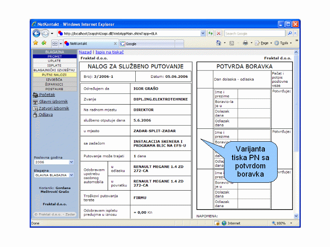The width and height of the screenshot is (330, 247).
Task: Click the search magnifier icon
Action: (x=290, y=33)
